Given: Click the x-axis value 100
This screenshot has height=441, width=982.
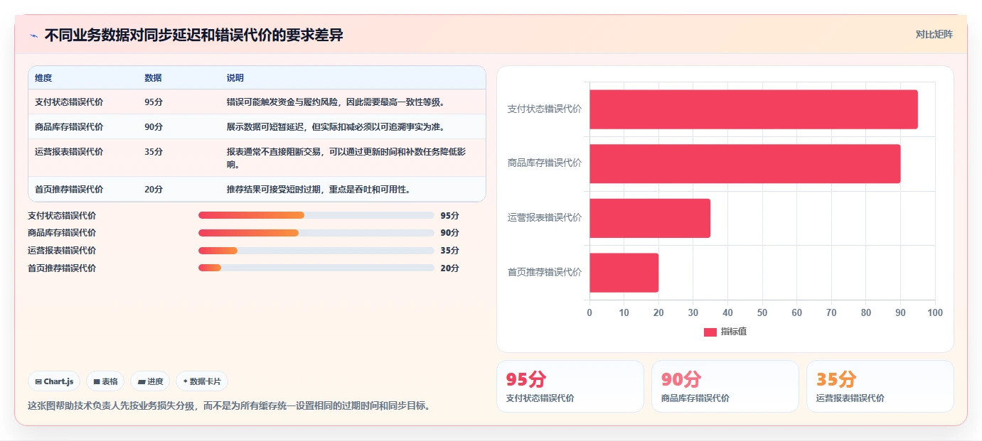Looking at the screenshot, I should pos(935,313).
